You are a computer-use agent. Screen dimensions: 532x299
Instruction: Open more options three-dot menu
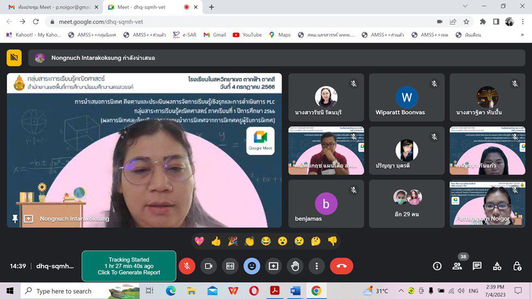click(316, 266)
